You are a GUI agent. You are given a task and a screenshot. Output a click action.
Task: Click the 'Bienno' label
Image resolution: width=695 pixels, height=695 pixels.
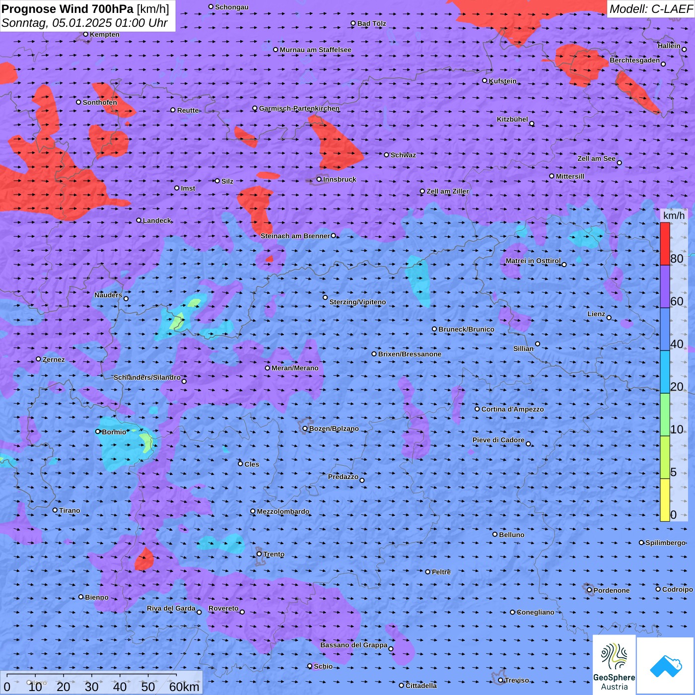pos(96,597)
